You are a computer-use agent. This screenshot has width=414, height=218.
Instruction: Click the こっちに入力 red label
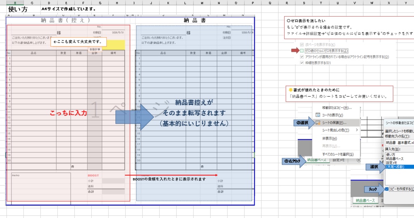click(68, 113)
